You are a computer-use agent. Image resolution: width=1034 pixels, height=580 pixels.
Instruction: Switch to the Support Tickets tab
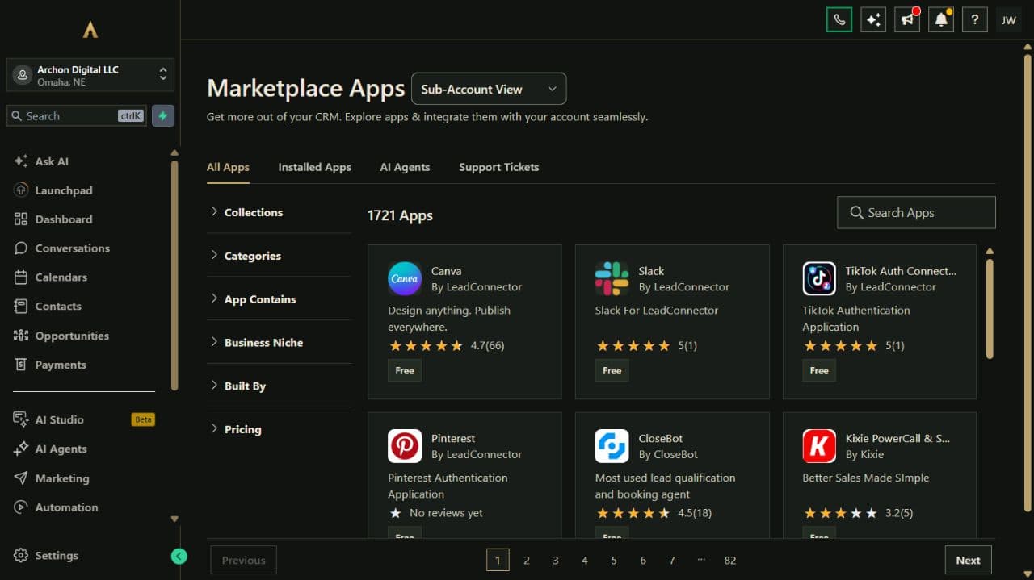(x=498, y=167)
